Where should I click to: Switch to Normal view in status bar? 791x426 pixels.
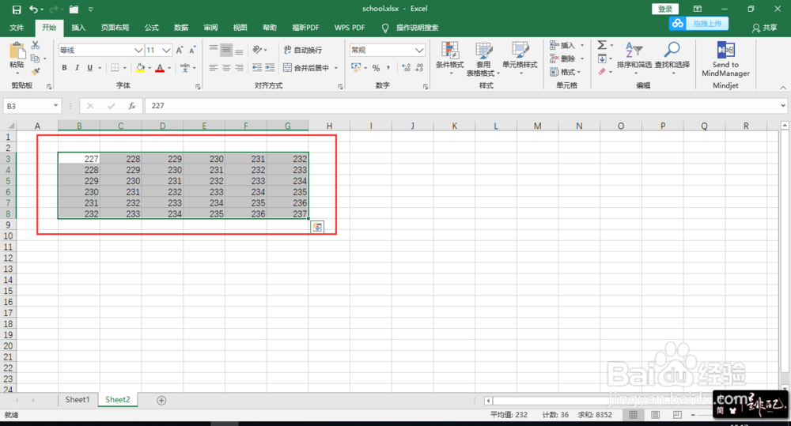click(x=633, y=415)
